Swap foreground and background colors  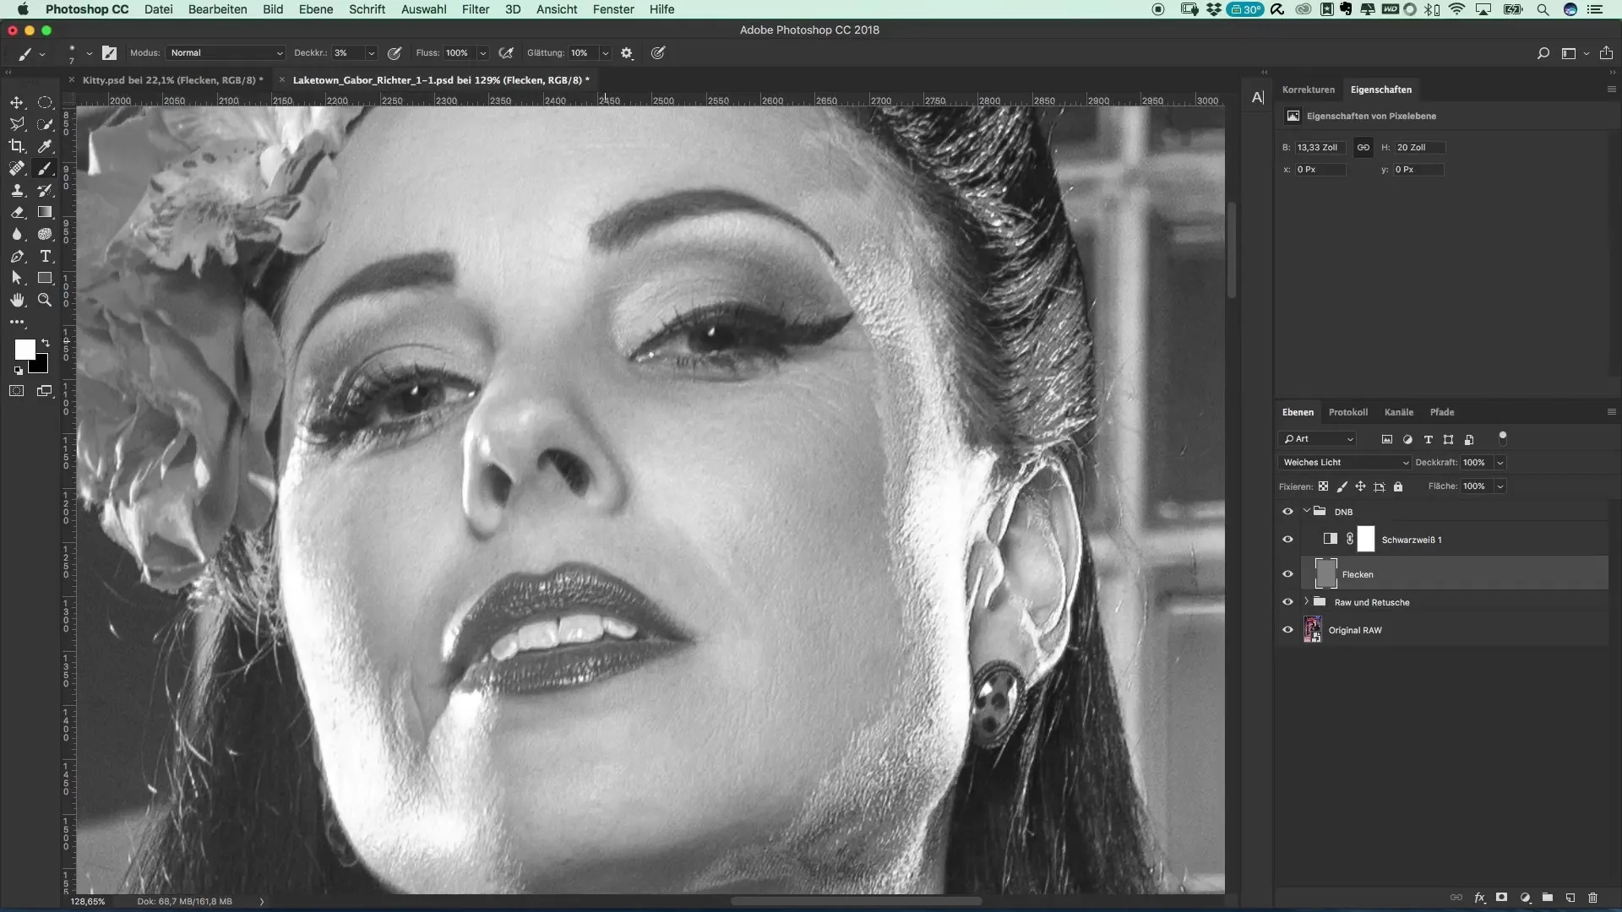[46, 343]
